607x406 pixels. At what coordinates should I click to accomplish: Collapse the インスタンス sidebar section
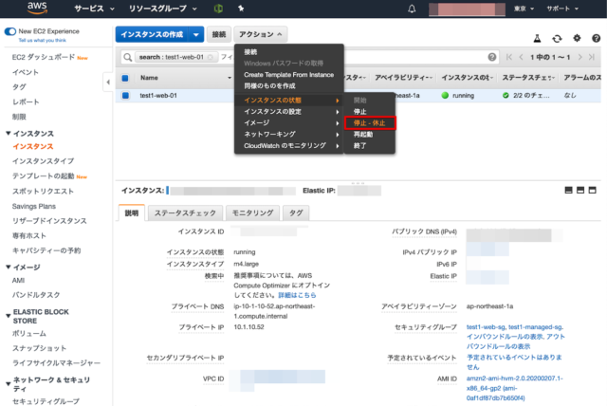9,133
